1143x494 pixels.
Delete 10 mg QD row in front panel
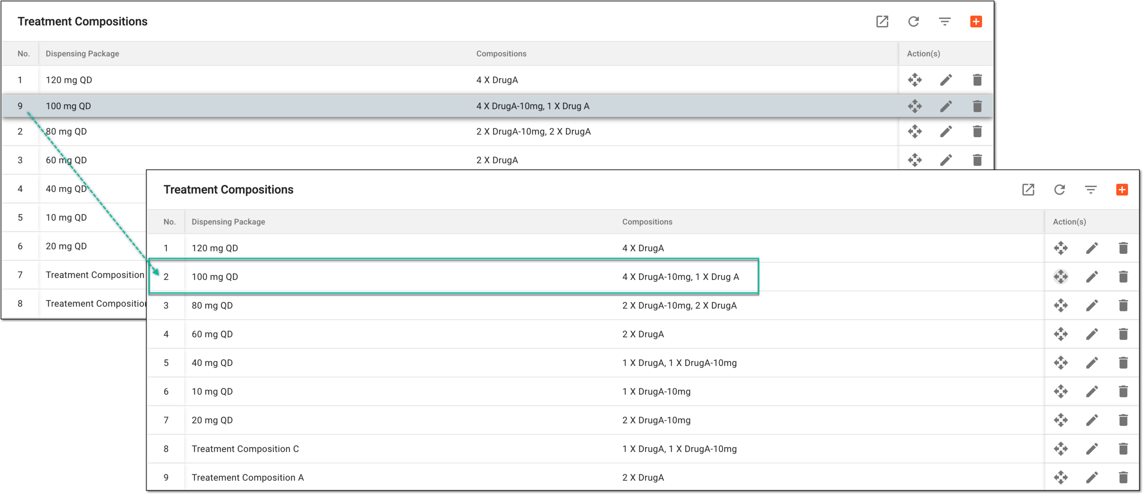tap(1123, 392)
